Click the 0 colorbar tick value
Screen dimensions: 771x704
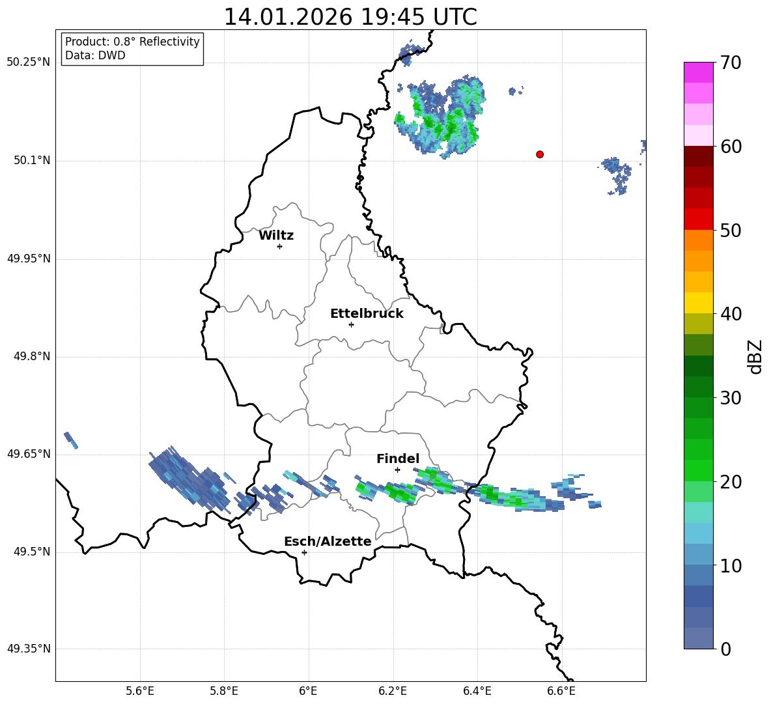pyautogui.click(x=725, y=649)
